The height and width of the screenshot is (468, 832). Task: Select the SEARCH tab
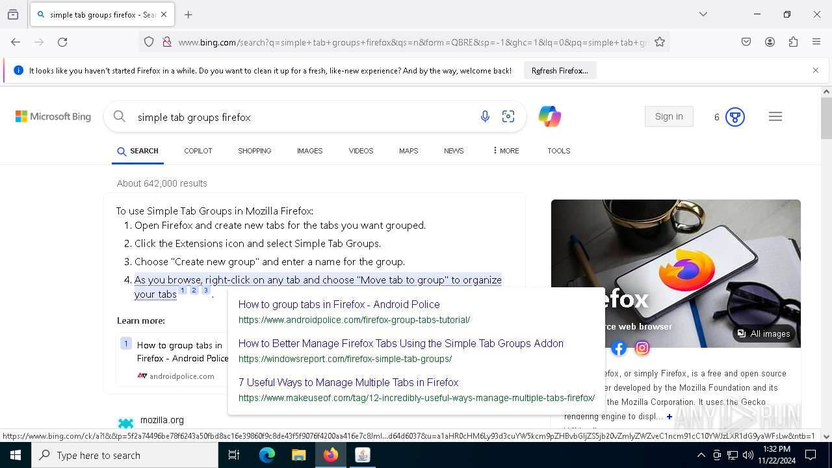coord(138,151)
